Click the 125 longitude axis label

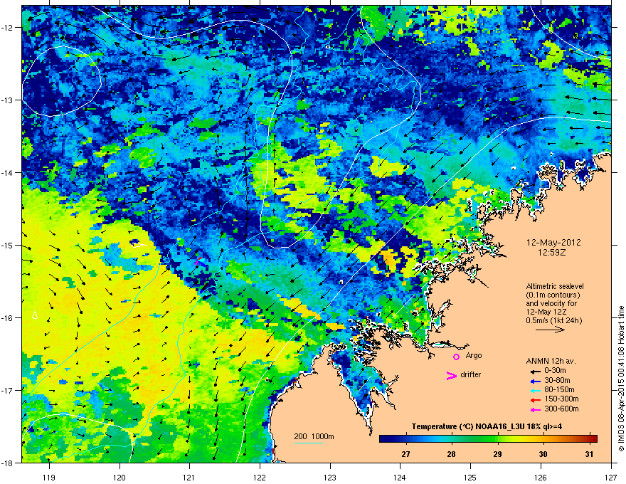470,478
